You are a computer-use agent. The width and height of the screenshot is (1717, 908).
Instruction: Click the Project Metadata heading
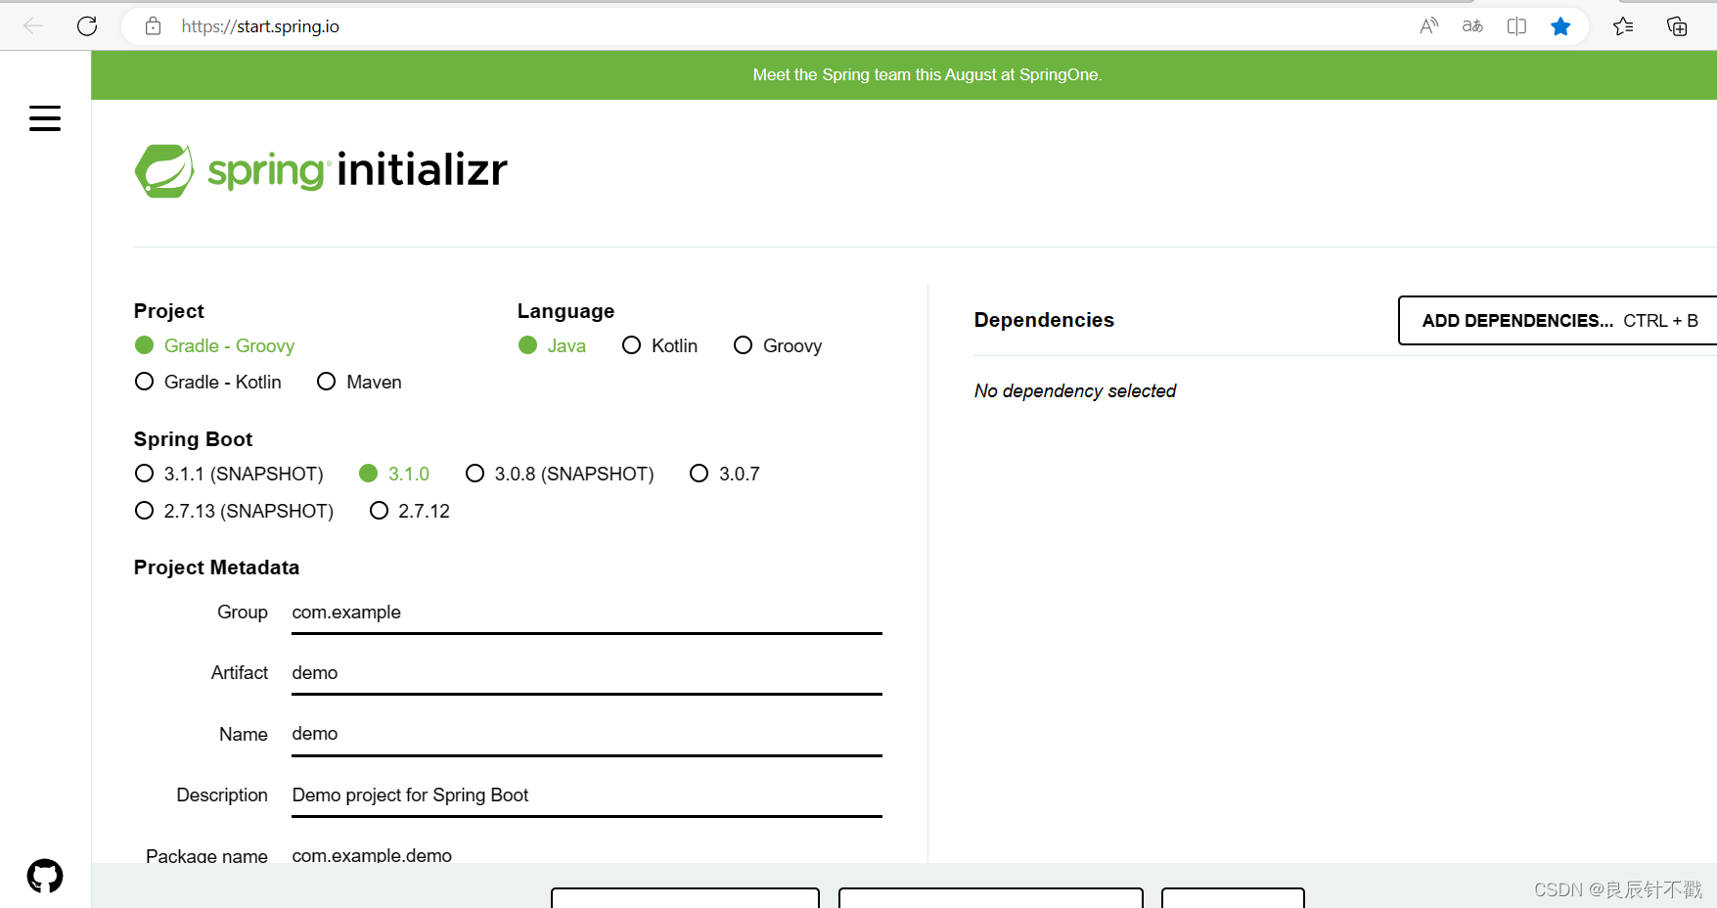point(216,567)
